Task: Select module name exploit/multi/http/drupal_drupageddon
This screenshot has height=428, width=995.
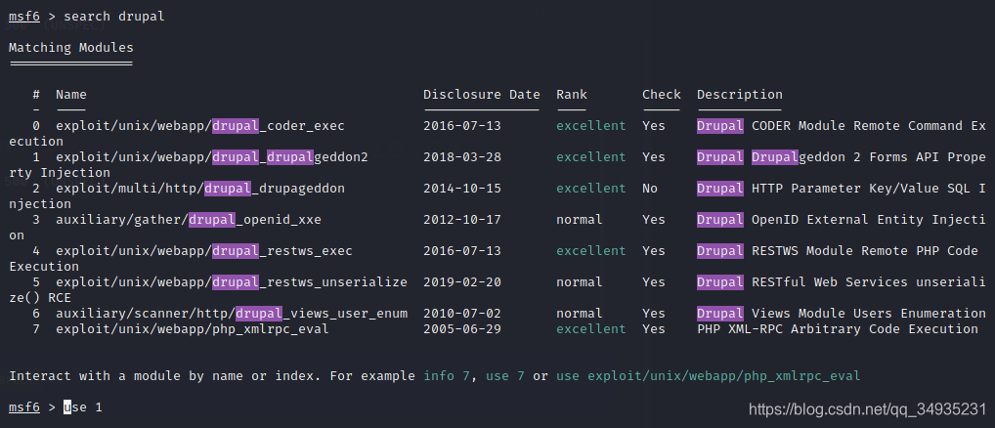Action: 200,189
